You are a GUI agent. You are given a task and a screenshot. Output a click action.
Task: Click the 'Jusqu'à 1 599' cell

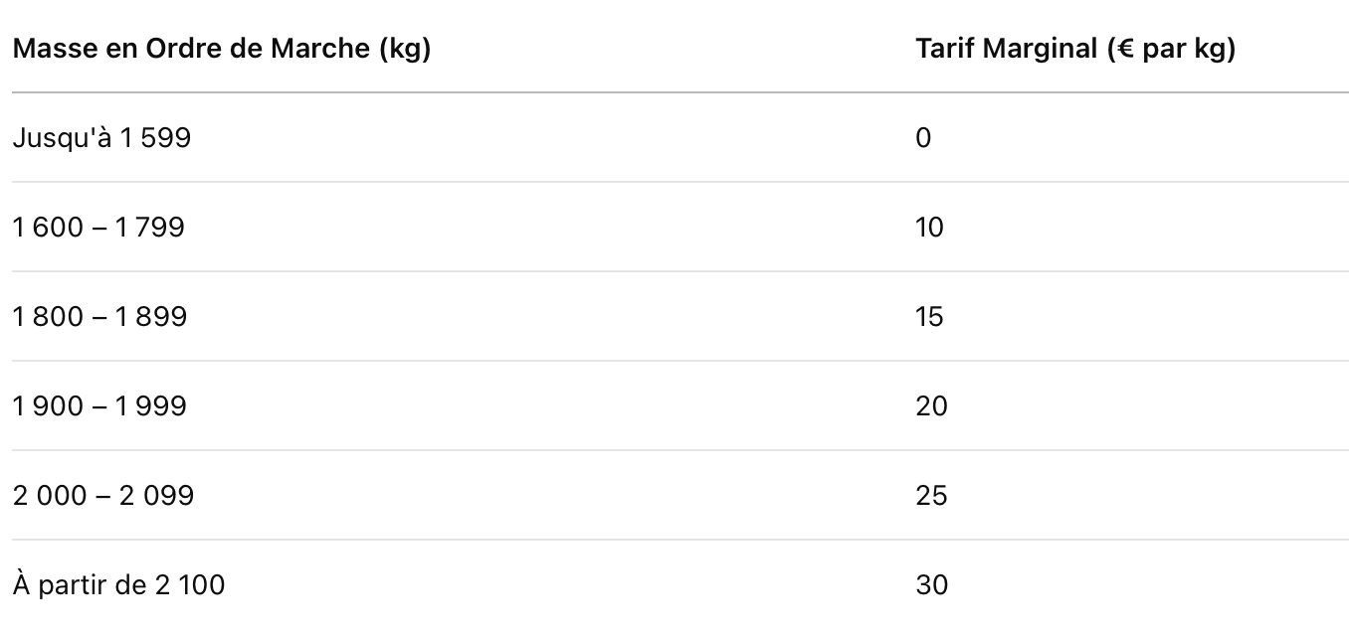tap(101, 137)
